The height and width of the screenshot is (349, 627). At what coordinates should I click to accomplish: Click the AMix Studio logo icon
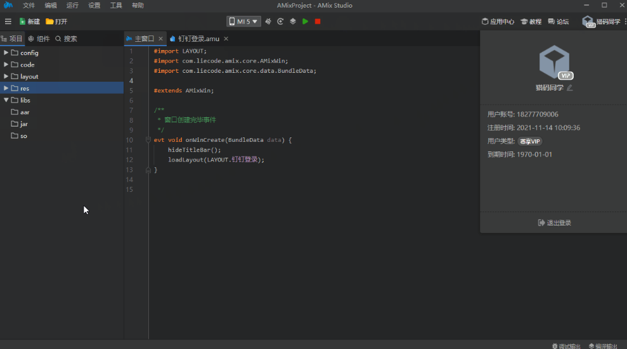(x=8, y=5)
